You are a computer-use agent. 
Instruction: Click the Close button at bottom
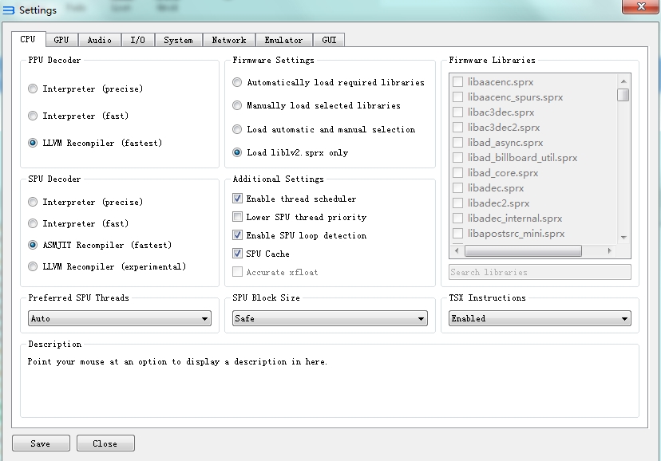[x=105, y=443]
